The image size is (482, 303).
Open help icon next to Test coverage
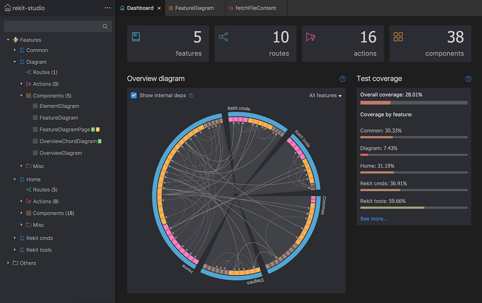coord(468,79)
